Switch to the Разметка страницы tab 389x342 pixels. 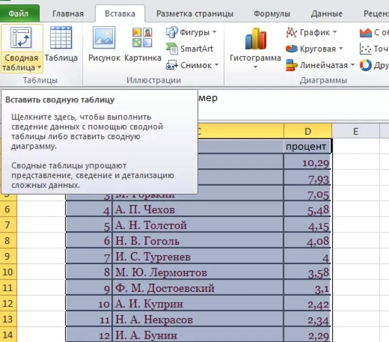coord(195,14)
